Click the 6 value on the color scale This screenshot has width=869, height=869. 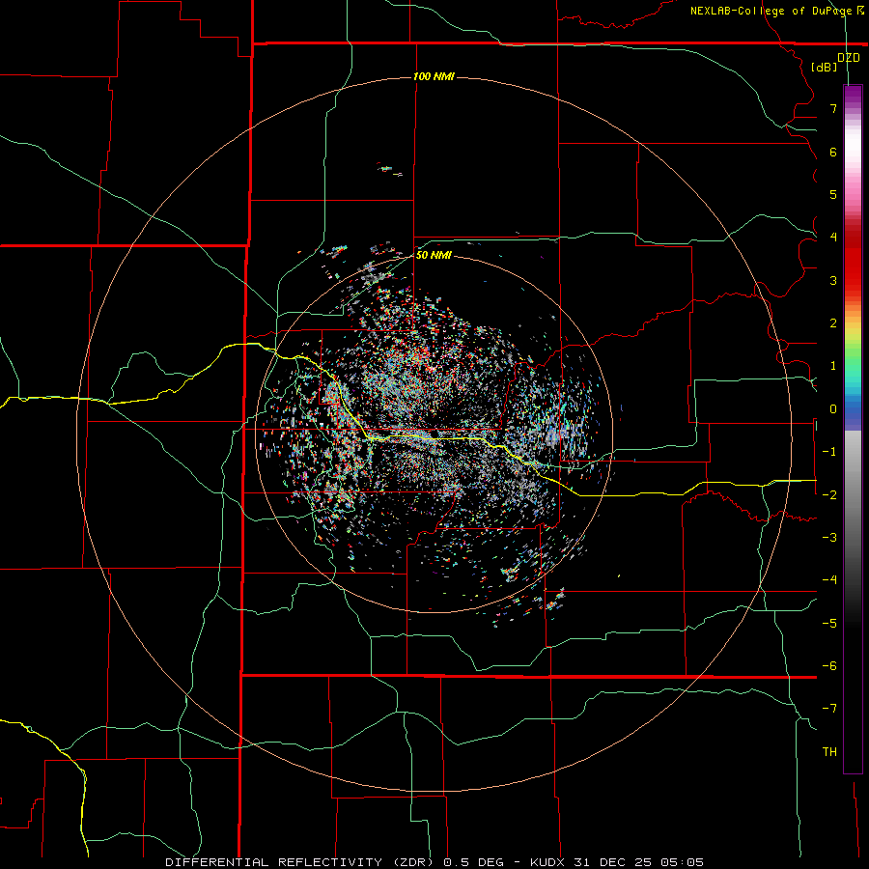click(833, 152)
